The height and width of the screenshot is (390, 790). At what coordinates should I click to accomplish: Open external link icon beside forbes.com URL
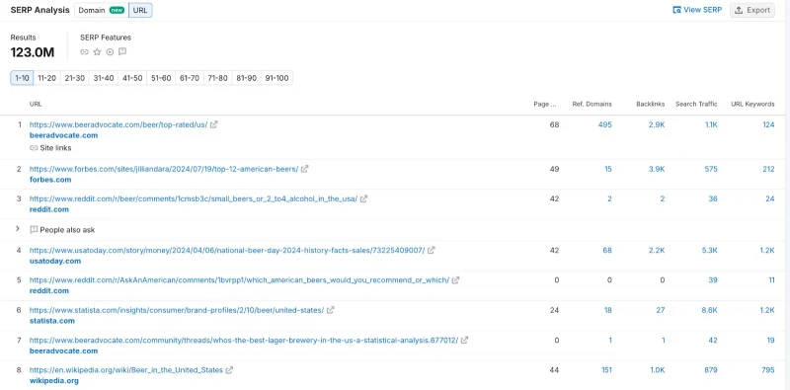[304, 169]
